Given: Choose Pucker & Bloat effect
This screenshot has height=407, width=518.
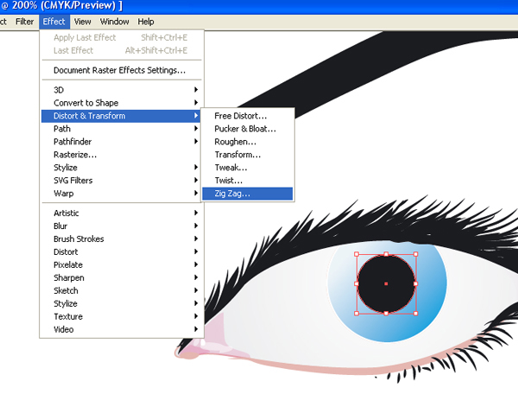Looking at the screenshot, I should click(x=248, y=129).
